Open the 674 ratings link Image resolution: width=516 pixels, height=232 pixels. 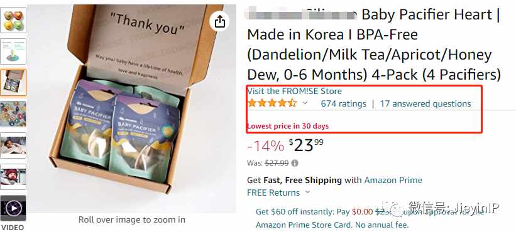(x=344, y=103)
